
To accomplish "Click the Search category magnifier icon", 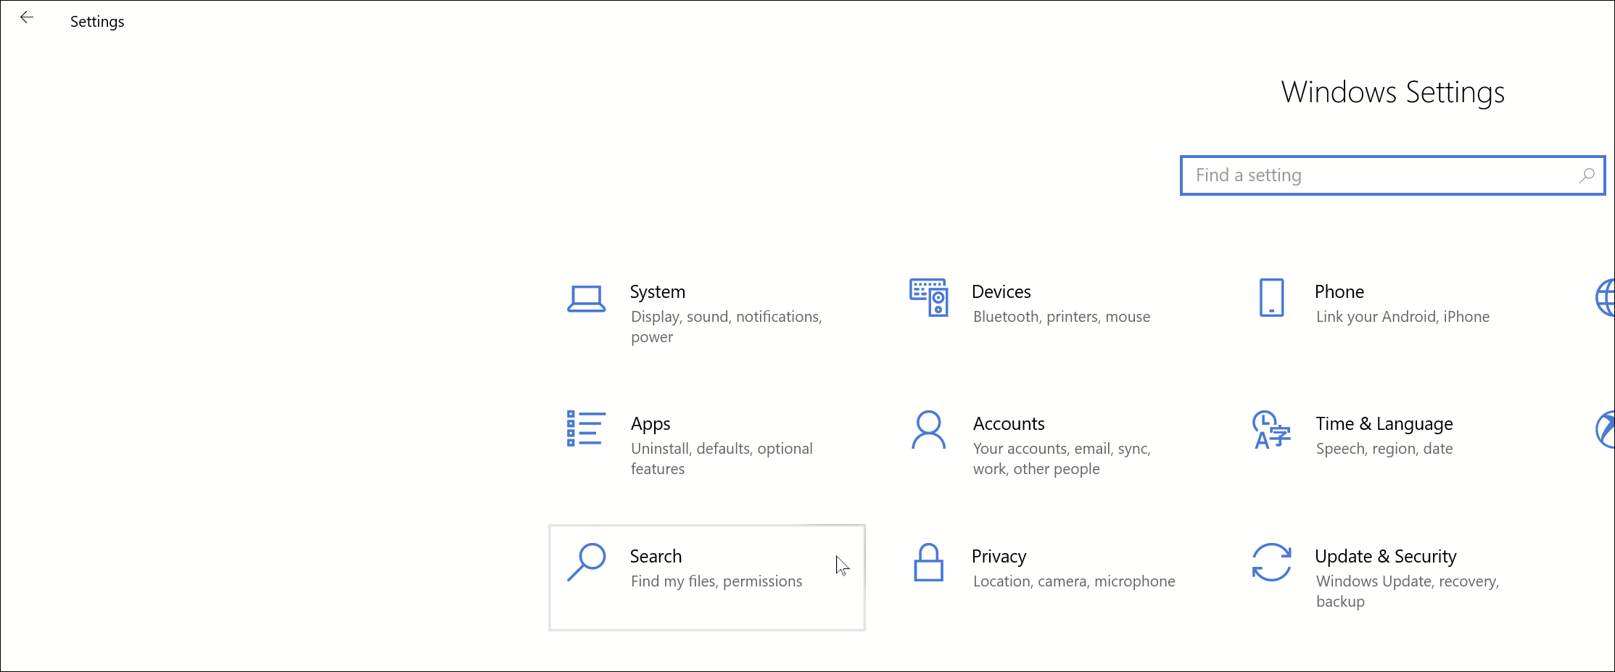I will 586,562.
